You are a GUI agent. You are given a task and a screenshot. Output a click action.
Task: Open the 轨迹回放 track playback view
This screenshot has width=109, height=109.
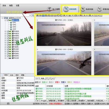click(87, 9)
